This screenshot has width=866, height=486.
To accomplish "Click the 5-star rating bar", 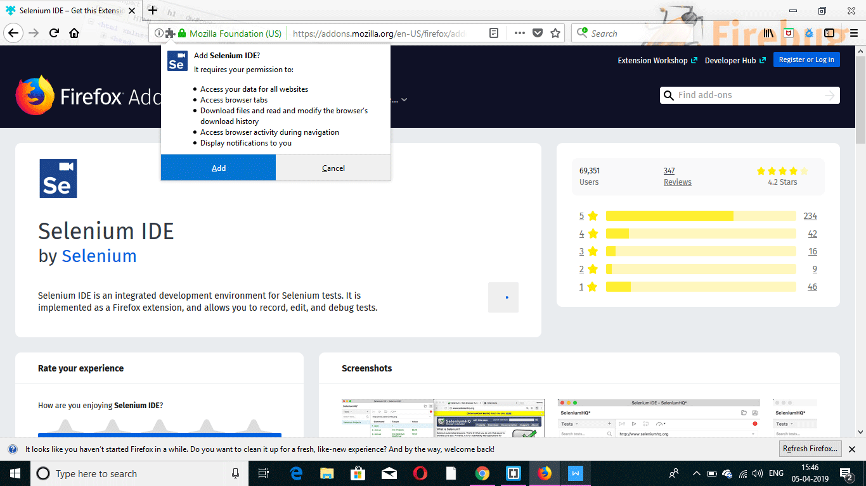I will click(701, 216).
